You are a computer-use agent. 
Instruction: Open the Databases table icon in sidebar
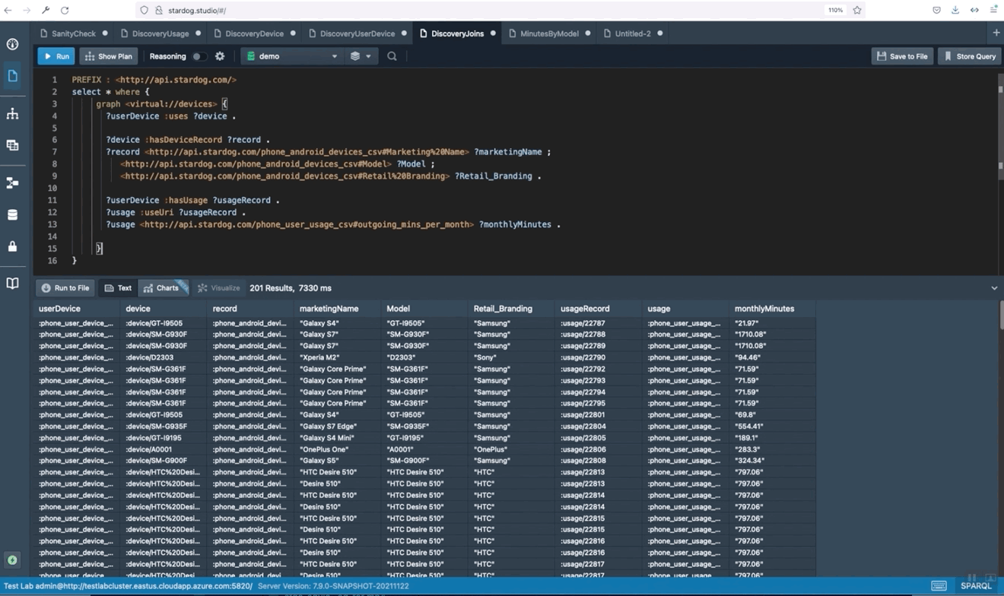click(x=12, y=145)
